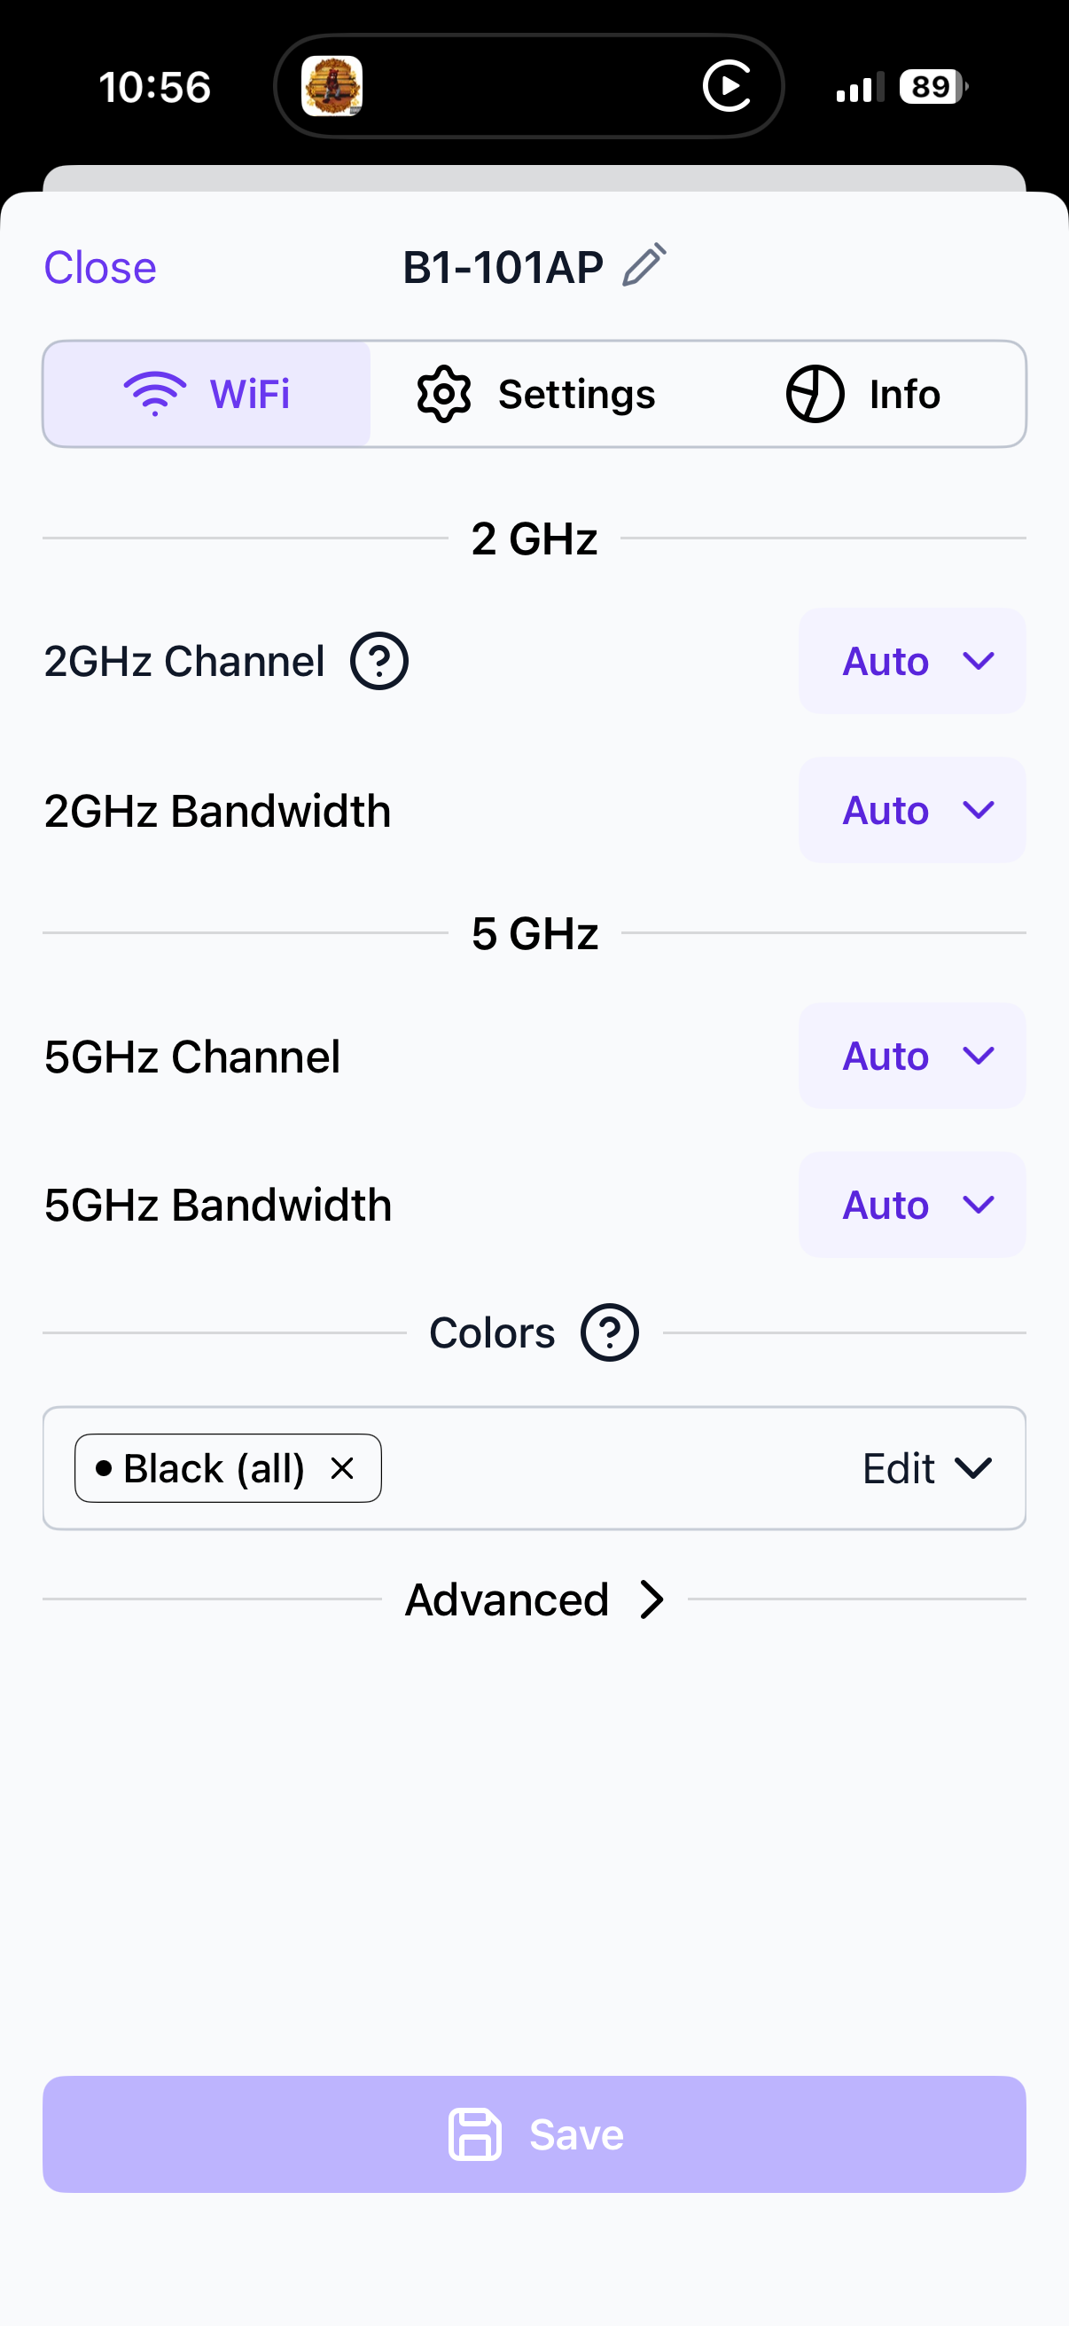Open the 5GHz Bandwidth Auto dropdown
1069x2326 pixels.
[x=911, y=1205]
